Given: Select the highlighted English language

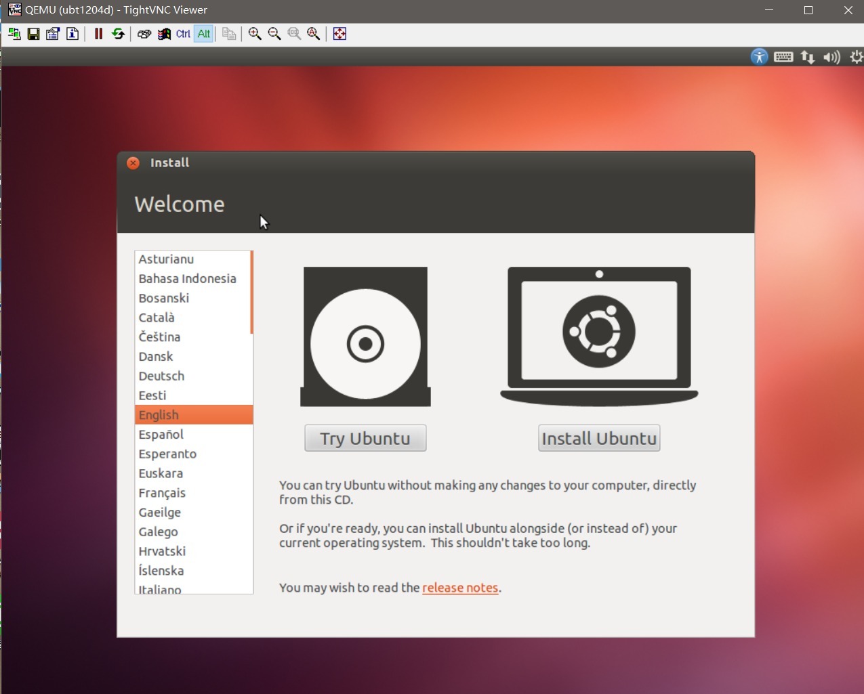Looking at the screenshot, I should 194,415.
